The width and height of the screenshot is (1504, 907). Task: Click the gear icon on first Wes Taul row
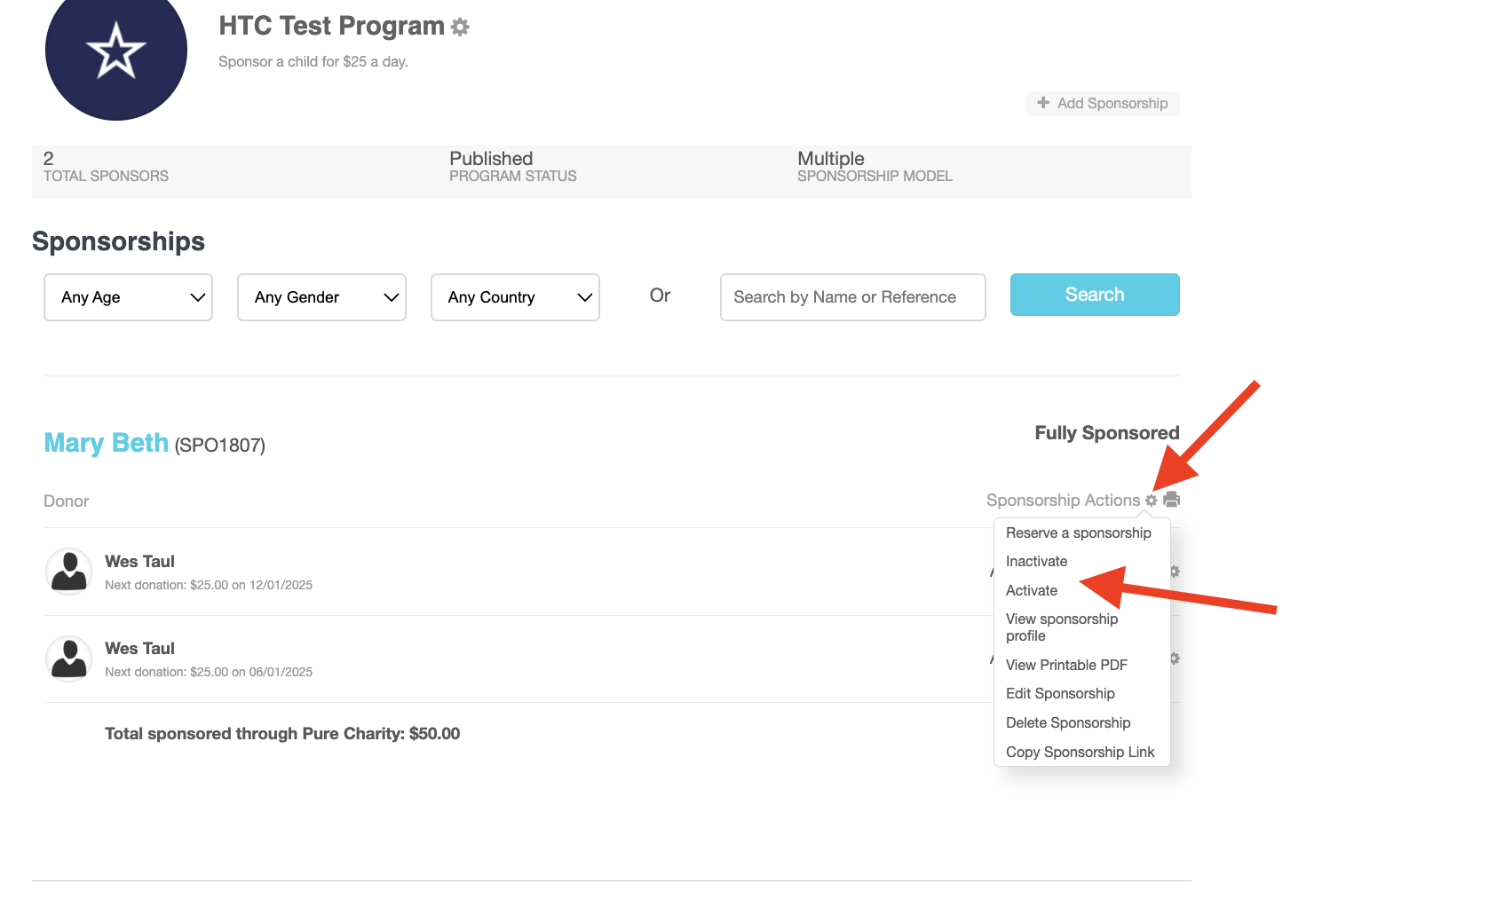[1175, 572]
